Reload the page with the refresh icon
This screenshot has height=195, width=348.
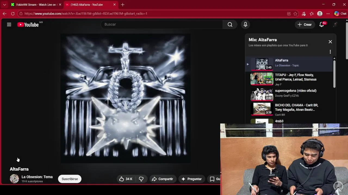tap(13, 14)
